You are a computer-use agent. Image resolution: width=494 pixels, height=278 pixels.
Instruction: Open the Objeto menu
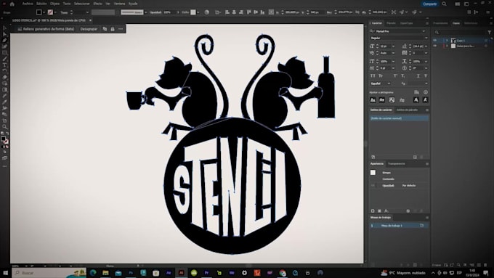[x=54, y=4]
